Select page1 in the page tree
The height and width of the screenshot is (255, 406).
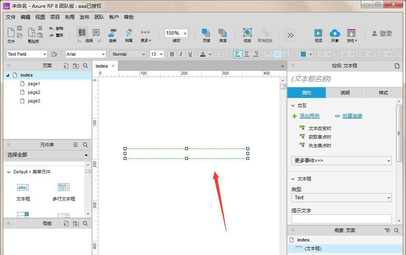click(x=34, y=84)
